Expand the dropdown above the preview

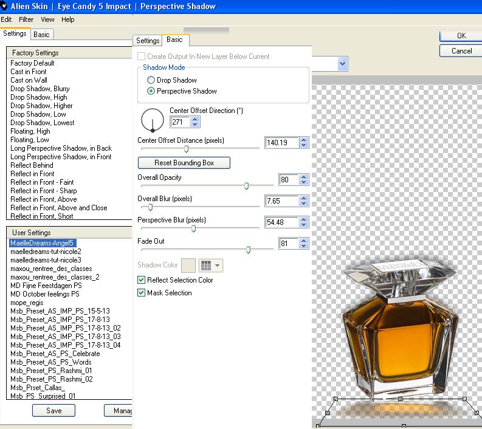[342, 63]
